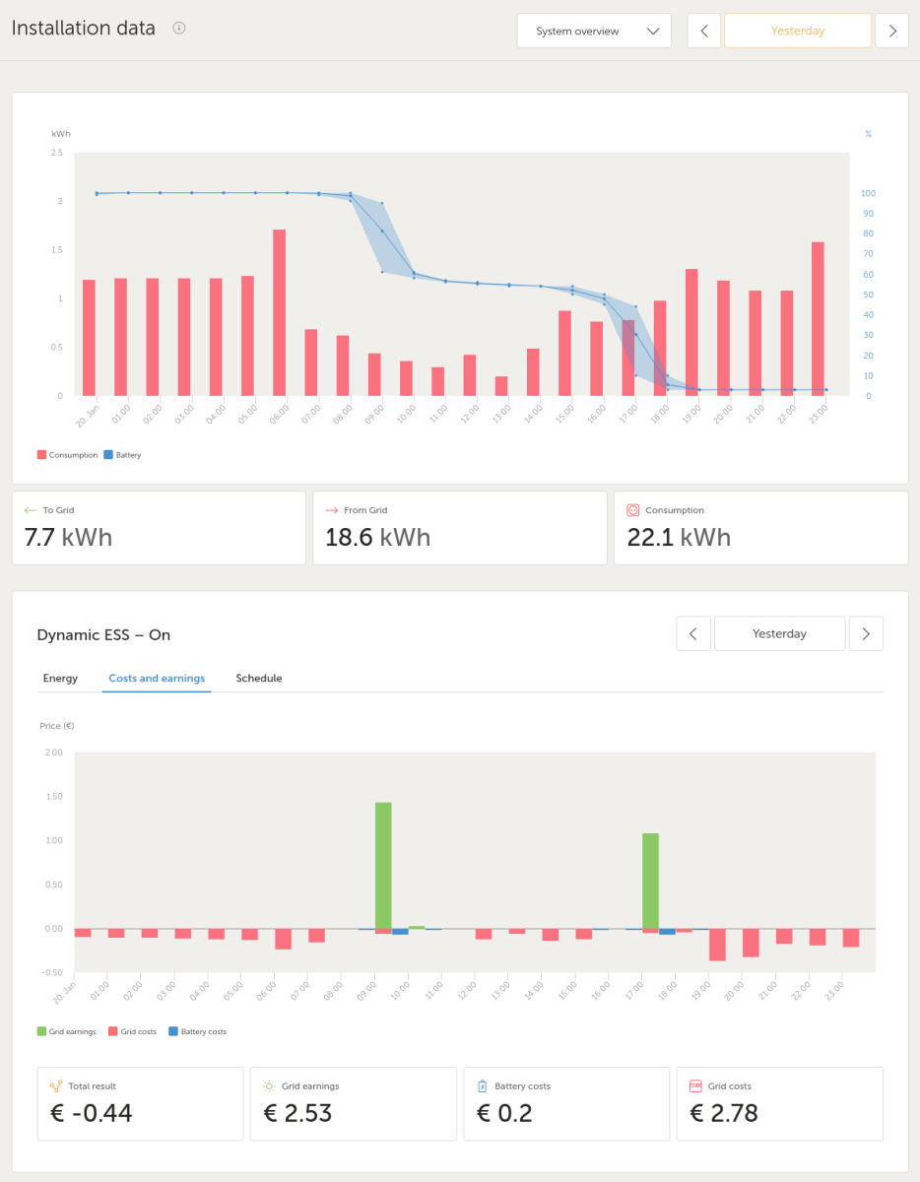Click previous arrow in Dynamic ESS panel
Screen dimensions: 920x1182
tap(693, 633)
